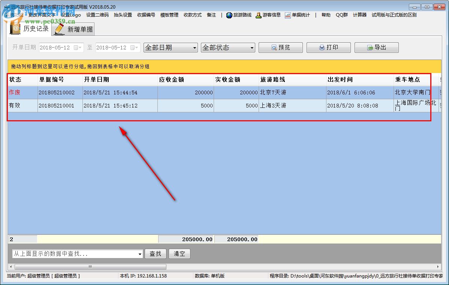Click the 查找 search button
The image size is (449, 285).
click(x=156, y=254)
